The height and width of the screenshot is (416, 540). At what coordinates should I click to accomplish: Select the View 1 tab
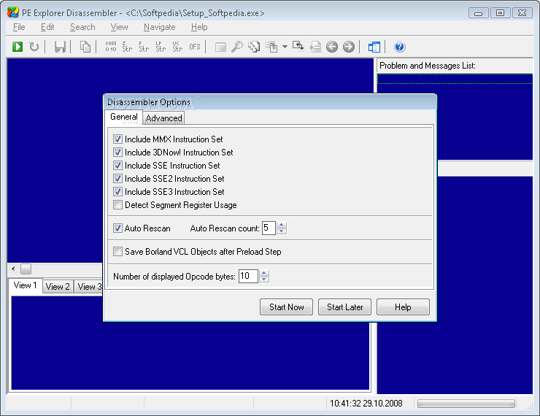tap(25, 285)
